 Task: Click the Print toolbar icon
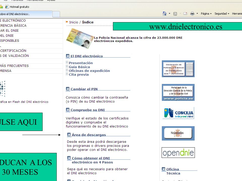tap(192, 14)
